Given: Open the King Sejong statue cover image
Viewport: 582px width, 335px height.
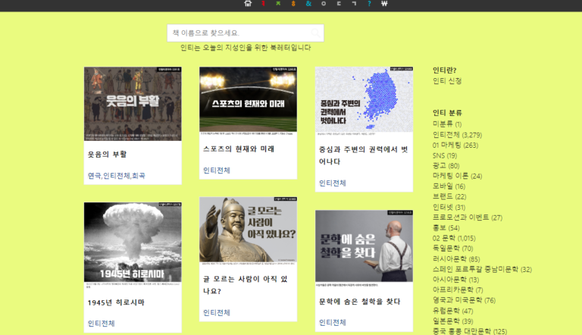Looking at the screenshot, I should (x=248, y=231).
